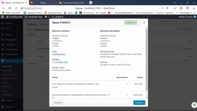The image size is (197, 111).
Task: Click the YouTube bookmark icon
Action: click(x=109, y=13)
